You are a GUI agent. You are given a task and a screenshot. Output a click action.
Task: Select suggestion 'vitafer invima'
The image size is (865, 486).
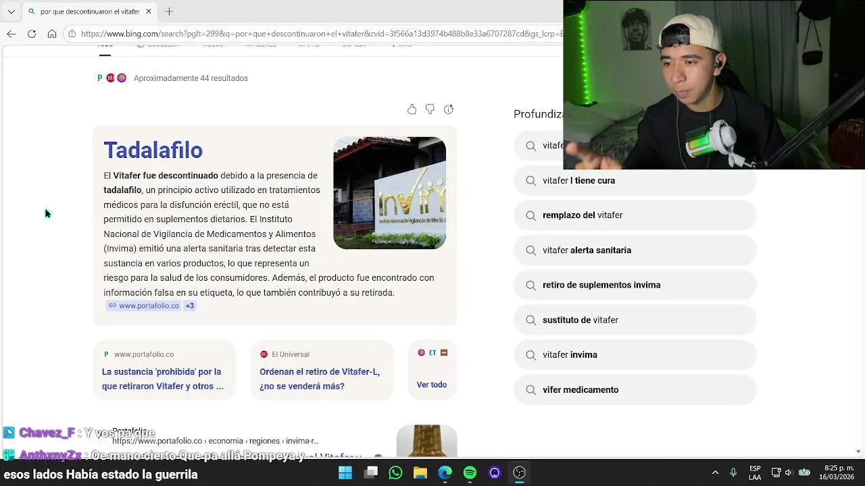click(x=635, y=354)
